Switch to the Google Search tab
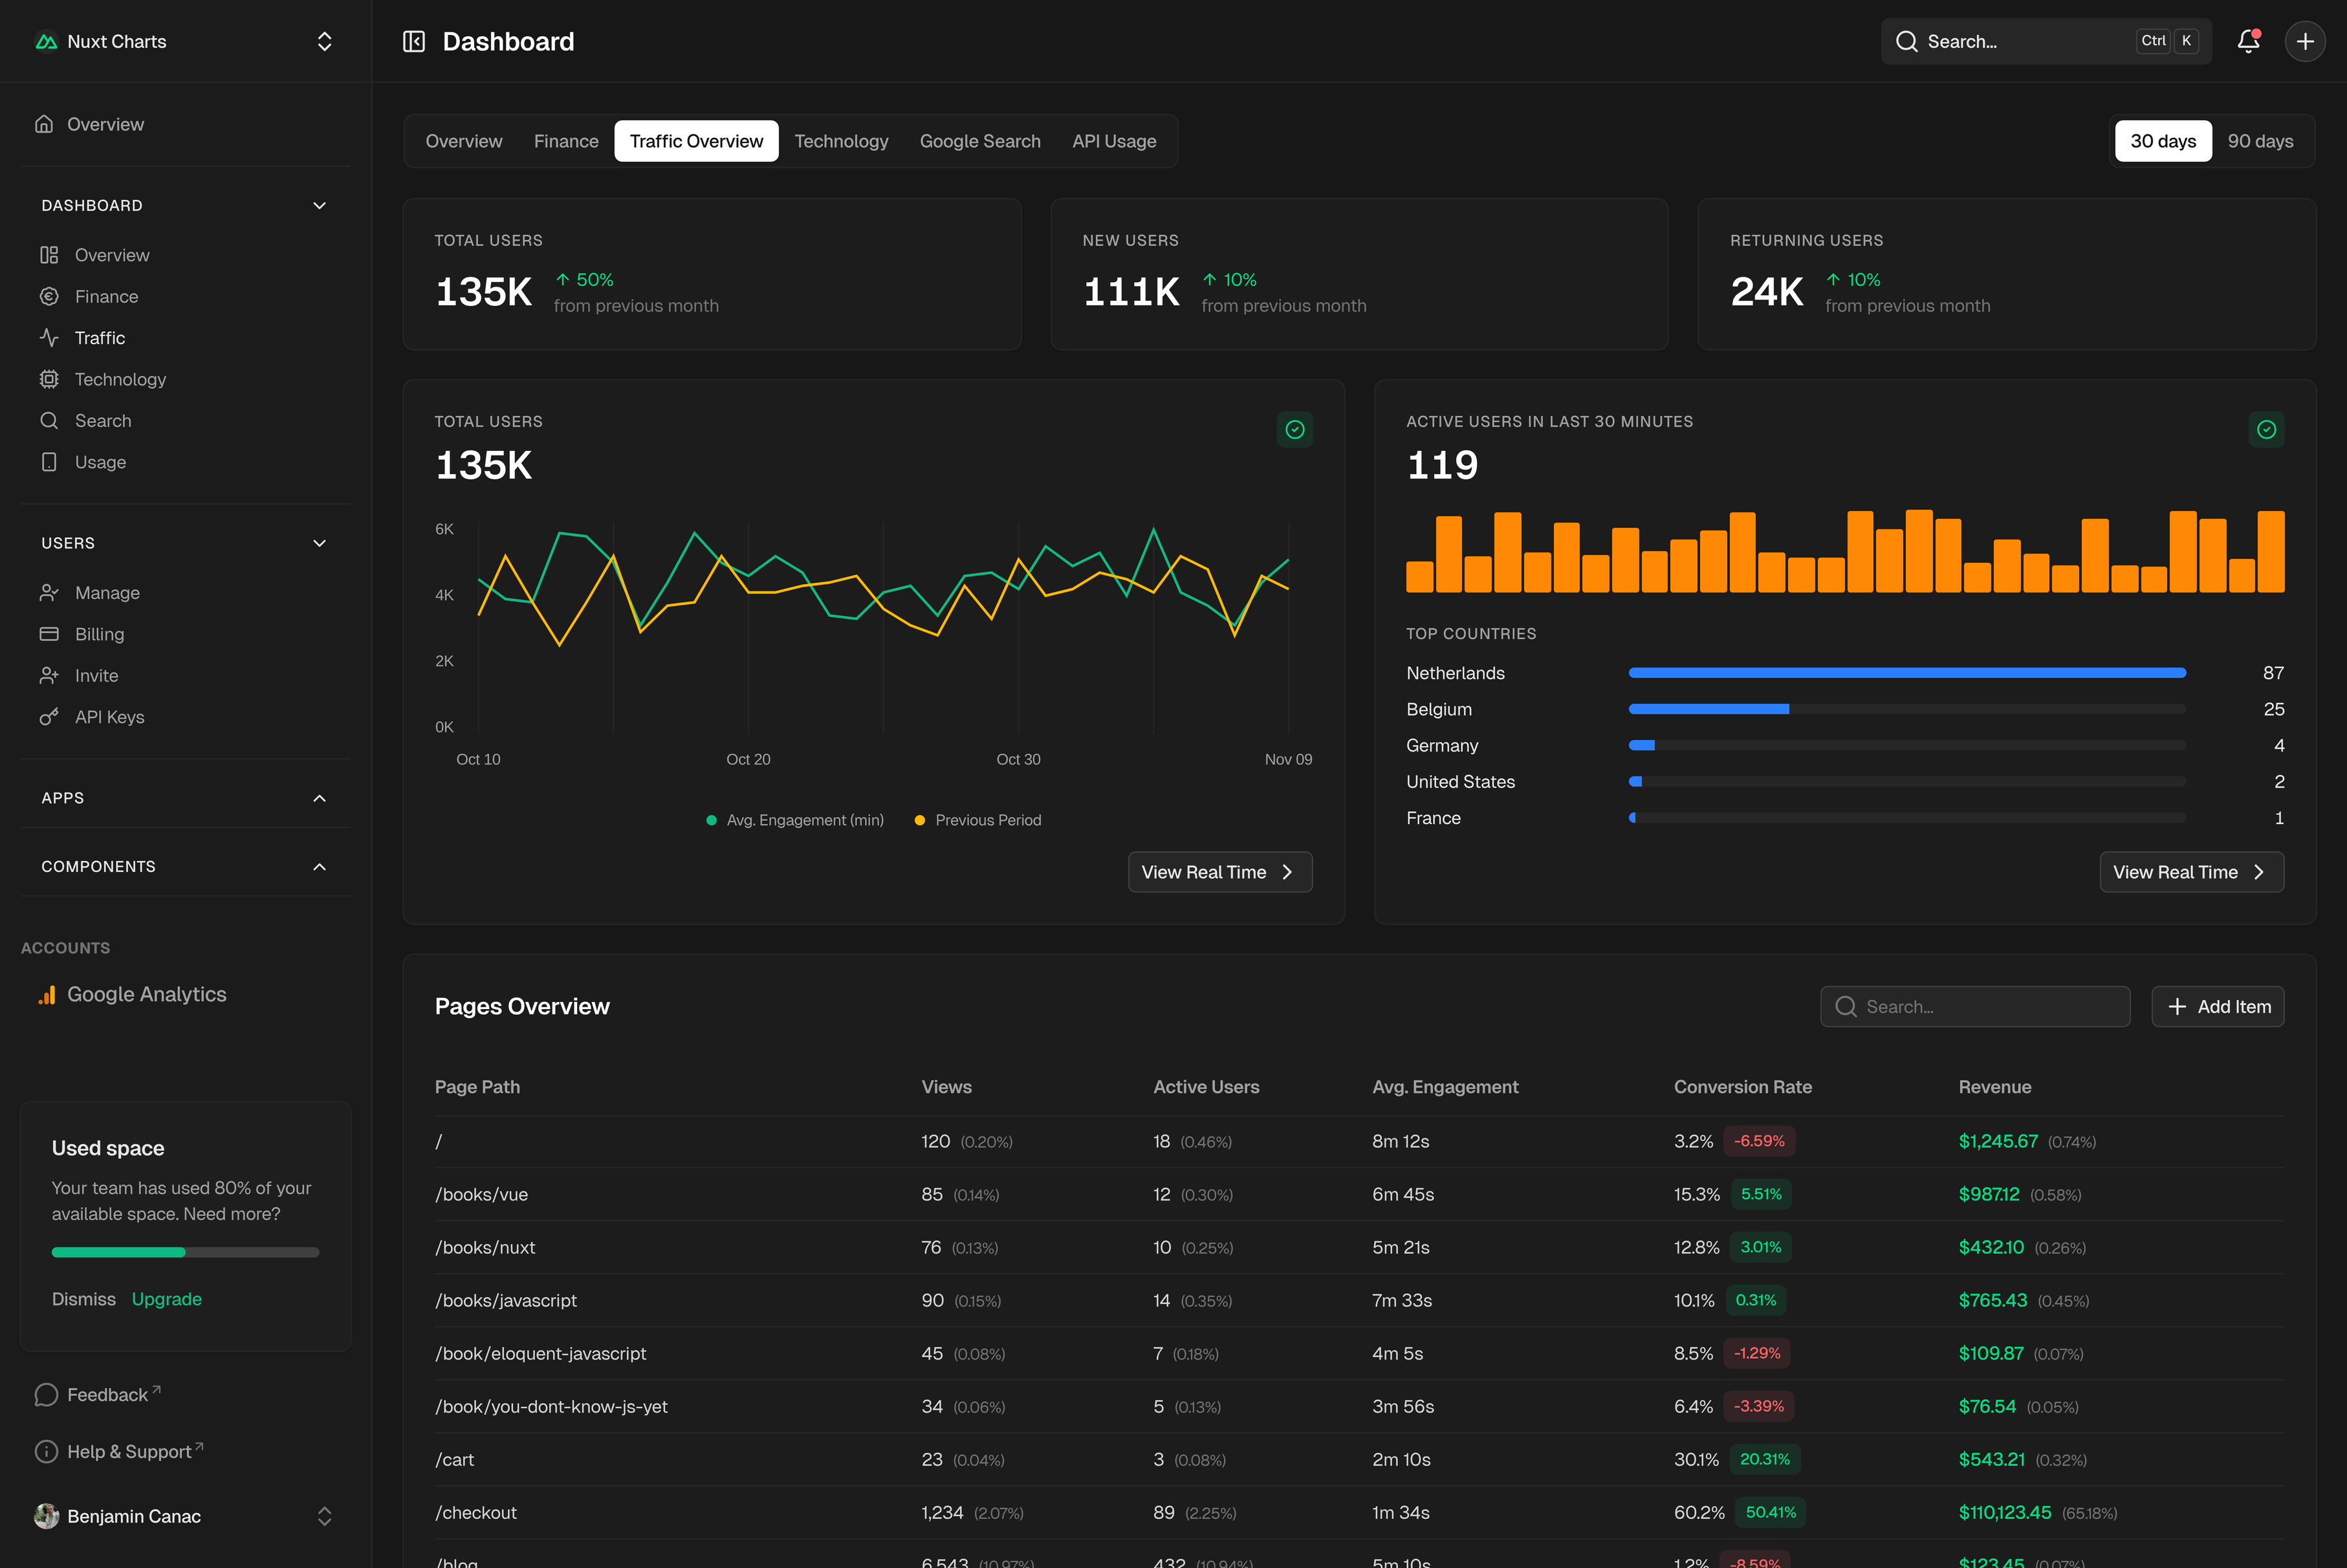This screenshot has width=2347, height=1568. [979, 141]
